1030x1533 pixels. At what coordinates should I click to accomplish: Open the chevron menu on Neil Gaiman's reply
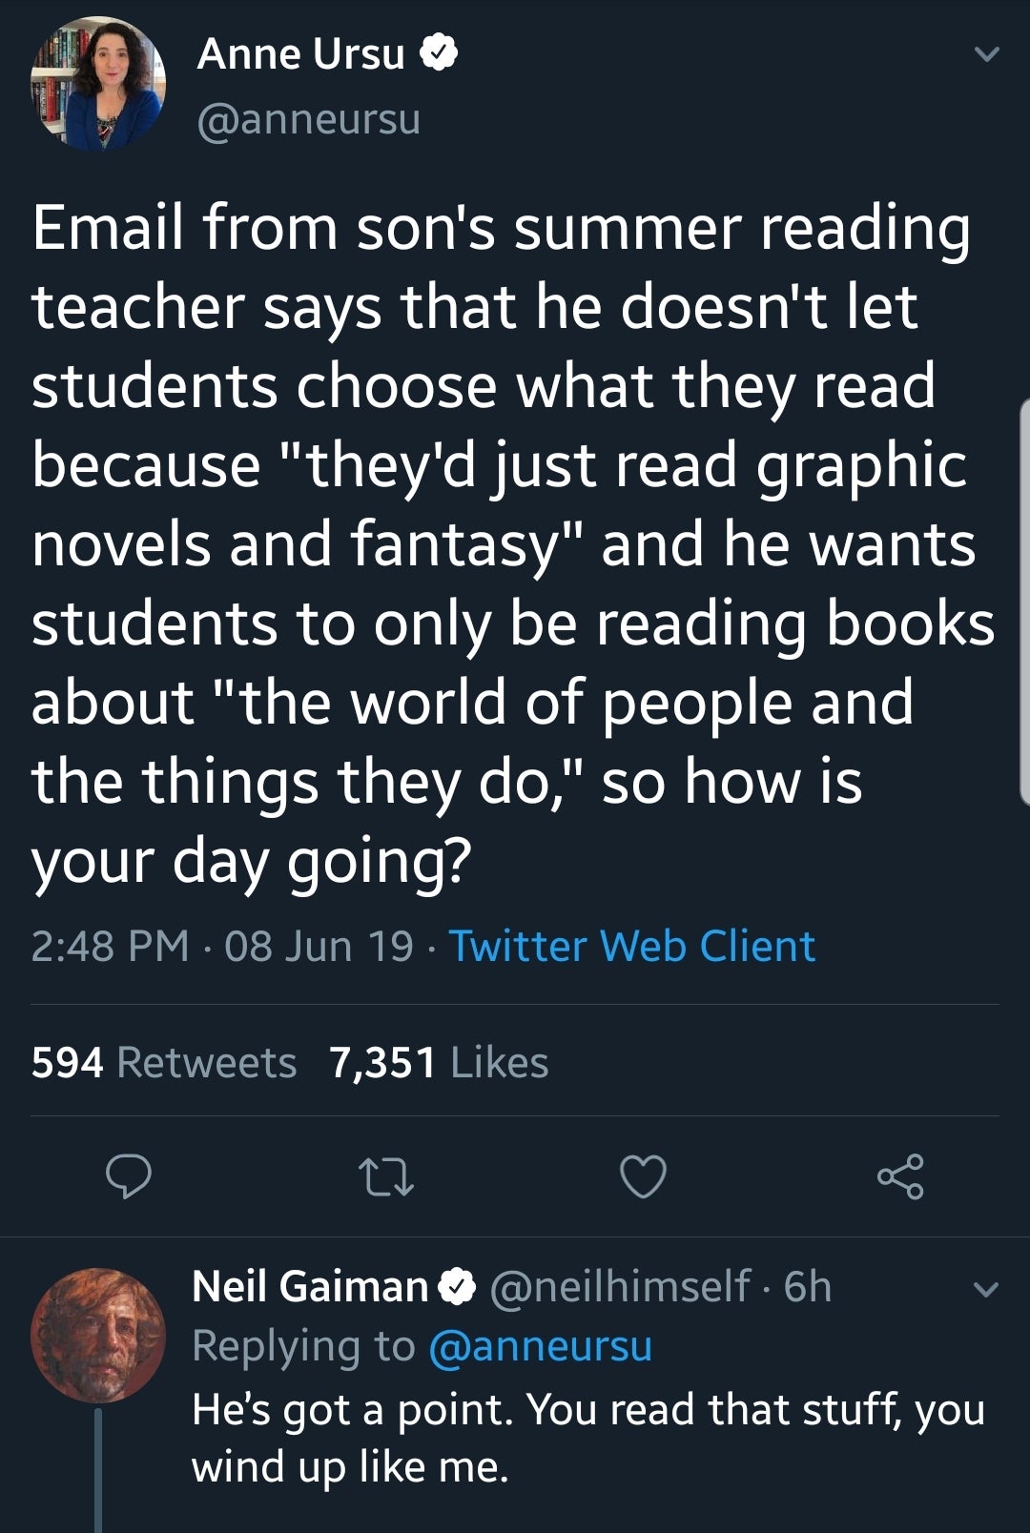(983, 1289)
